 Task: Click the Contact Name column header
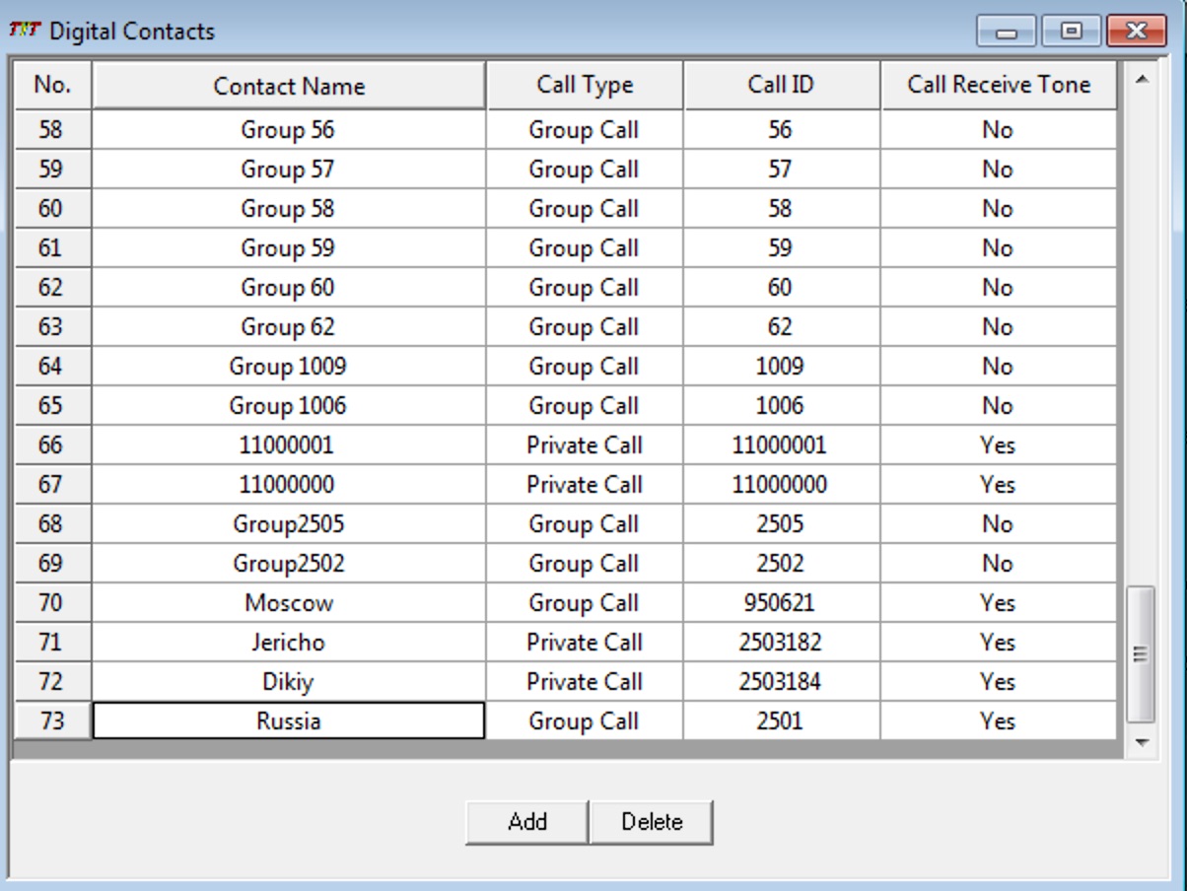tap(289, 86)
